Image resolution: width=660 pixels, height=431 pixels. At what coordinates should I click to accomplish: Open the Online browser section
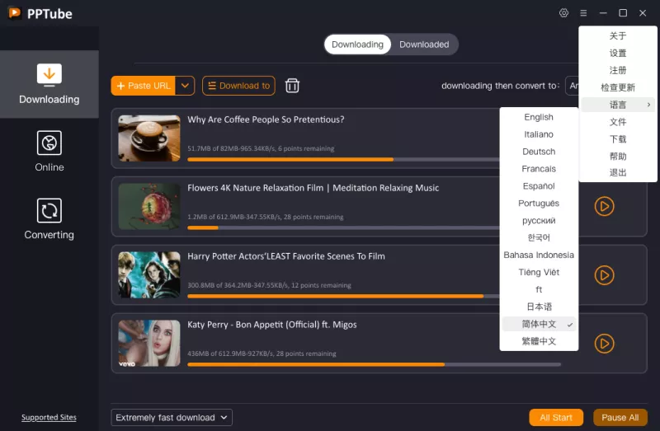[49, 152]
